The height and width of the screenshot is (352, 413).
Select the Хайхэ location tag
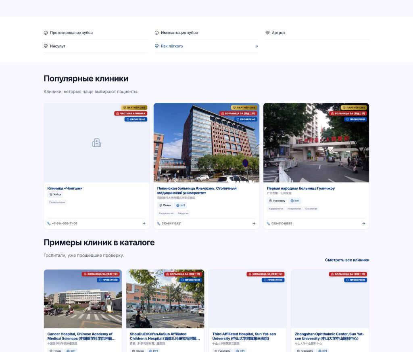[x=55, y=195]
